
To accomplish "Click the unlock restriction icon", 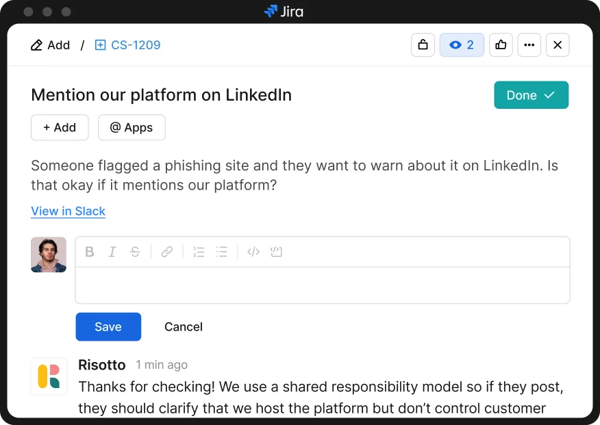I will point(423,45).
